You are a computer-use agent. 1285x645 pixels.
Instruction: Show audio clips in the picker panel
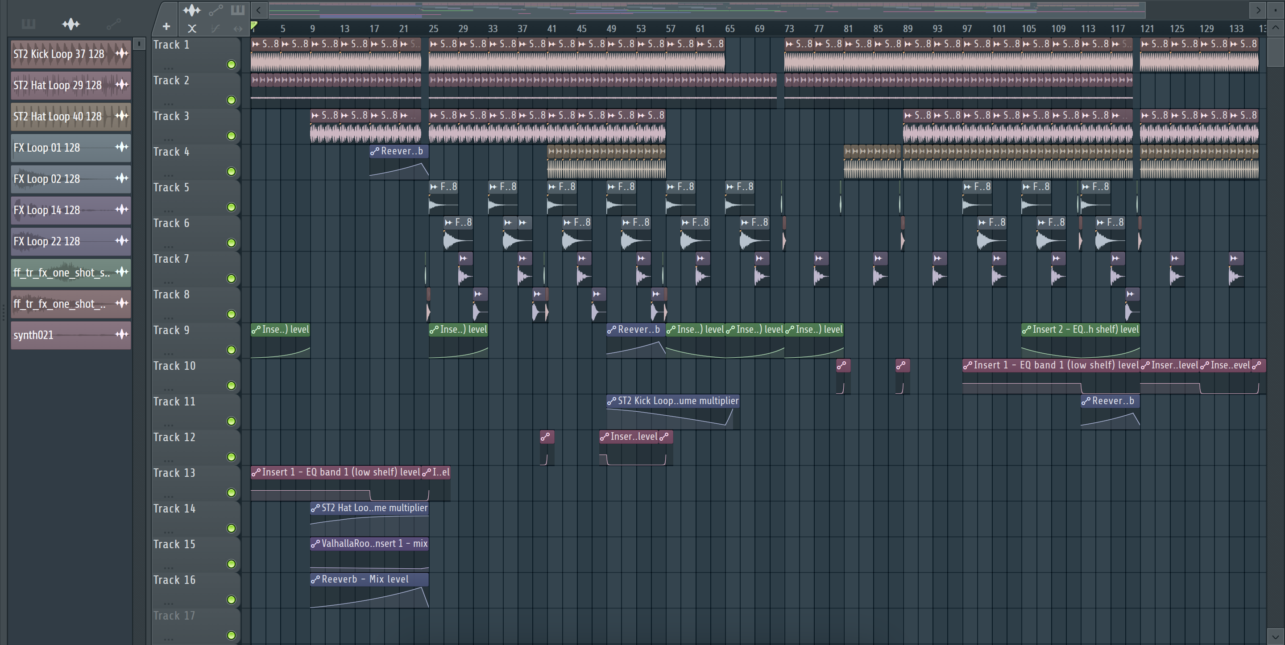point(71,24)
